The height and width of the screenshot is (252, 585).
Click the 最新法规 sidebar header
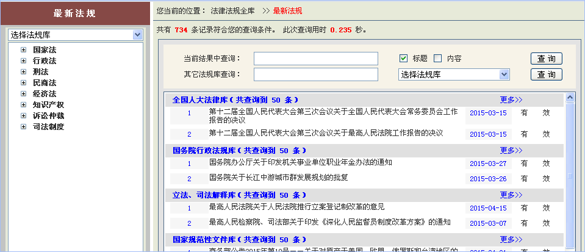click(74, 13)
